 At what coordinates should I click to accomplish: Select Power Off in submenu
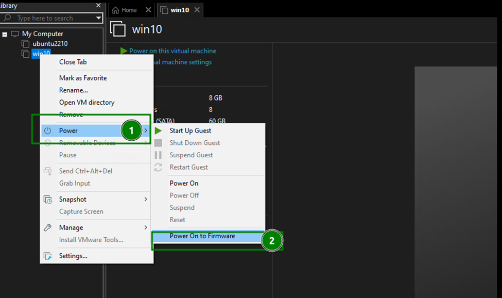[184, 195]
